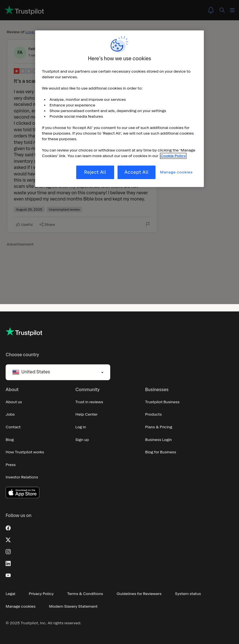Open the Modern Slavery Statement link
Viewport: 239px width, 644px height.
click(73, 607)
